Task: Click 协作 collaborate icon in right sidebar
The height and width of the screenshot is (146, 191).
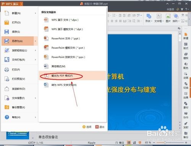Action: 186,116
